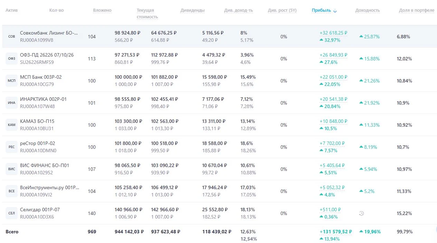The image size is (437, 243).
Task: Open the Селигдар 001P-07 bond
Action: (40, 210)
